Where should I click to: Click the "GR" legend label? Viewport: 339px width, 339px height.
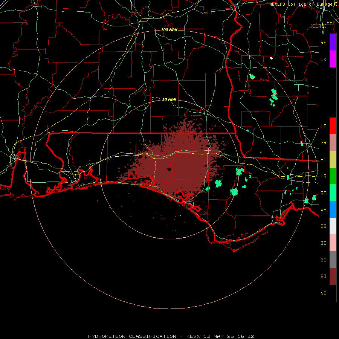324,142
